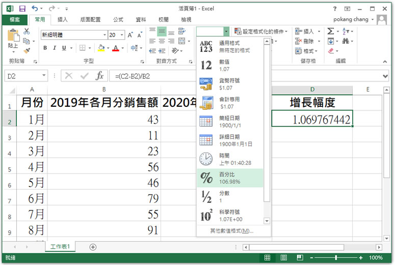Click the zoom slider handle

pyautogui.click(x=336, y=257)
